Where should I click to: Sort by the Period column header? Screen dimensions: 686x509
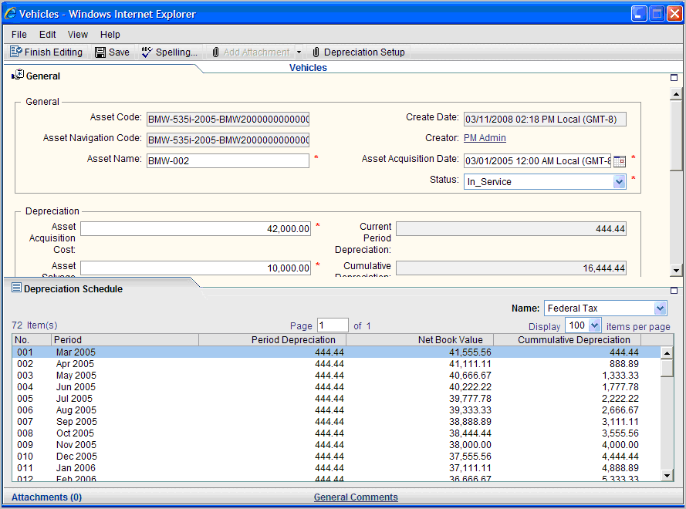pos(125,340)
